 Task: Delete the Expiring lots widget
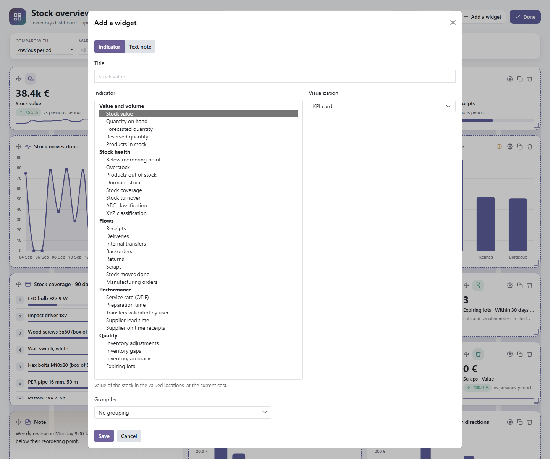pos(530,285)
